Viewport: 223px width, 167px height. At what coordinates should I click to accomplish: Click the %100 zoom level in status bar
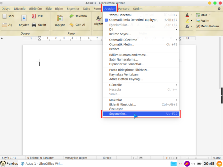pyautogui.click(x=217, y=158)
